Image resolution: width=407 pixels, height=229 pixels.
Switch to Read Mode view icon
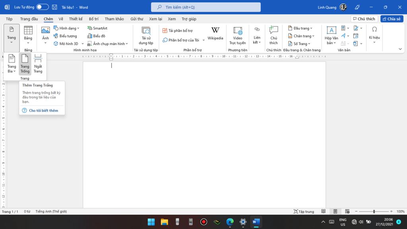click(x=324, y=212)
